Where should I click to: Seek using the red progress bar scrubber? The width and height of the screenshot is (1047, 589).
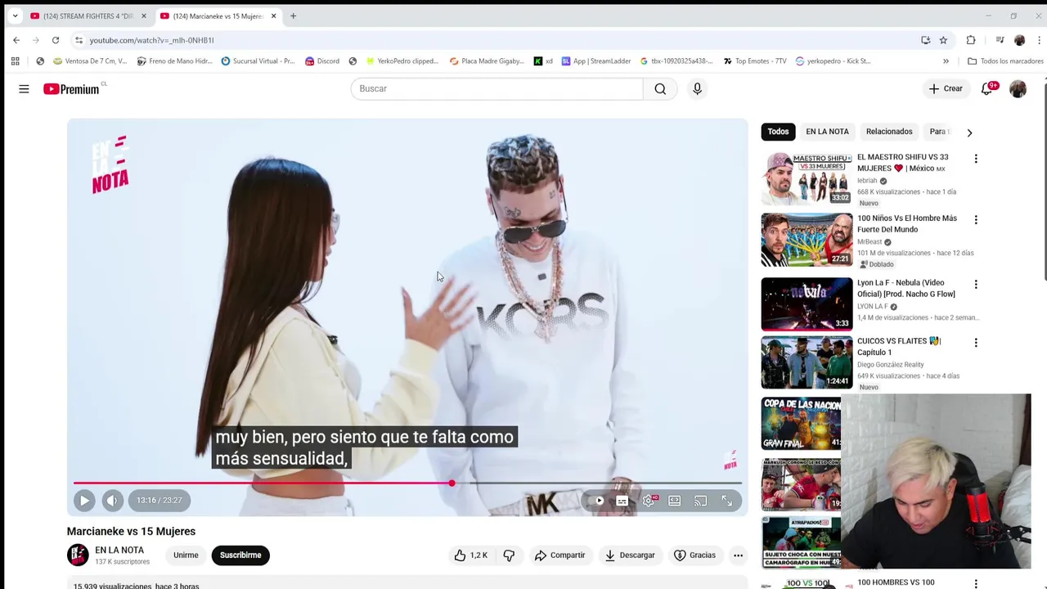[452, 483]
